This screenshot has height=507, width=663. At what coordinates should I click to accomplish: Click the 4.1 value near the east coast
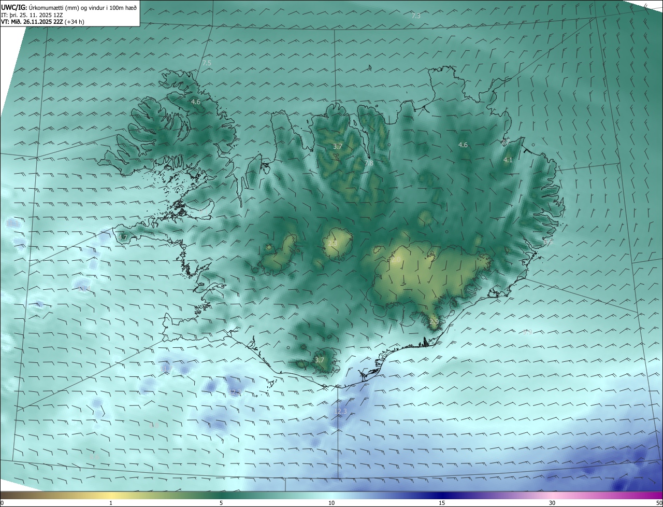click(508, 160)
